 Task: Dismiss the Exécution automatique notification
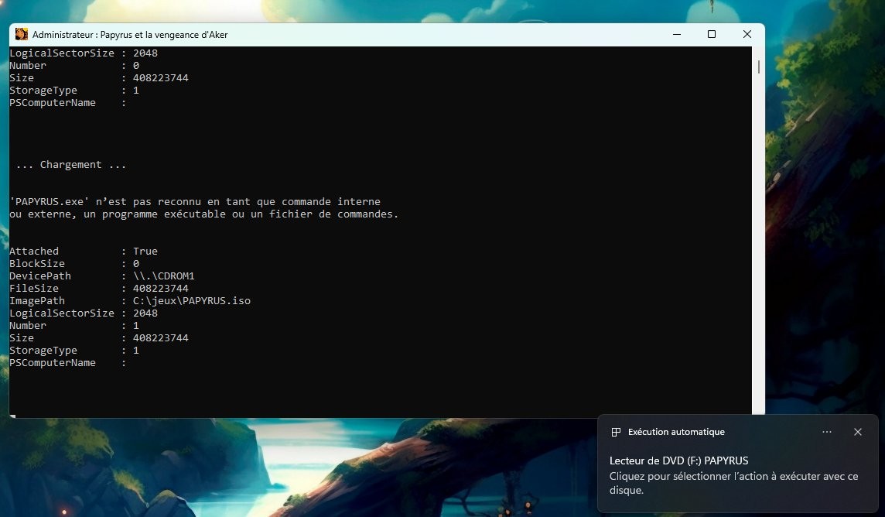(857, 432)
